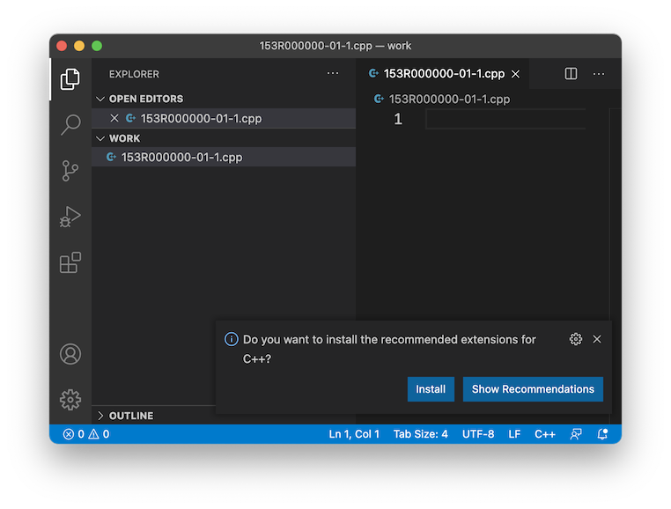671x509 pixels.
Task: Open the feedback icon in status bar
Action: 576,434
